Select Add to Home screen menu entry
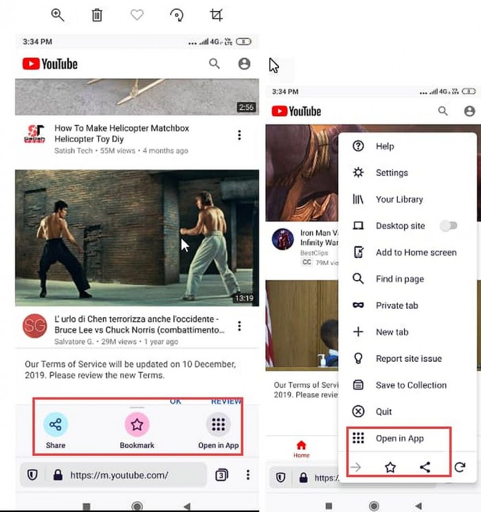Image resolution: width=481 pixels, height=512 pixels. 416,253
